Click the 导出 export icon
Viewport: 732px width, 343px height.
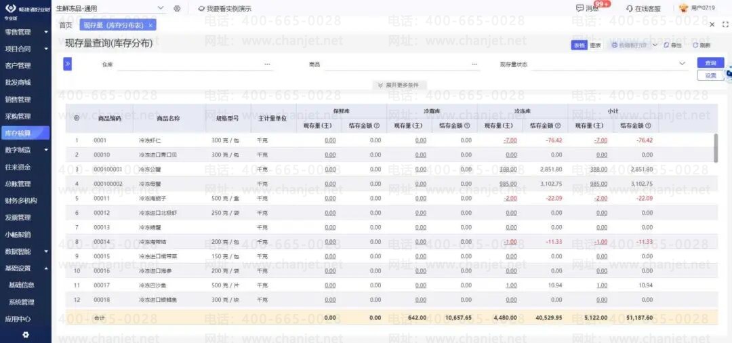666,45
